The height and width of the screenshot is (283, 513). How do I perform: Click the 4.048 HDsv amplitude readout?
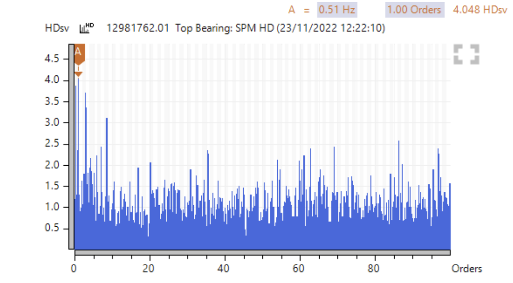pyautogui.click(x=479, y=10)
